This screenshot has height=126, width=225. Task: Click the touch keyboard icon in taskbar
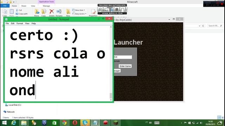tap(157, 123)
